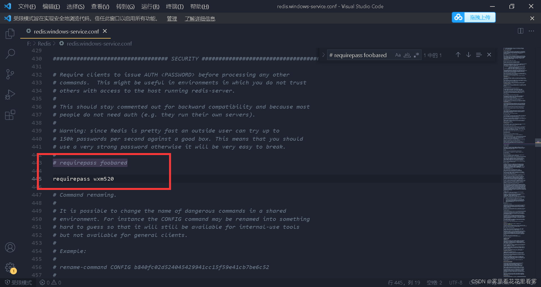The width and height of the screenshot is (541, 287).
Task: Open the 转到(G) menu
Action: 125,6
